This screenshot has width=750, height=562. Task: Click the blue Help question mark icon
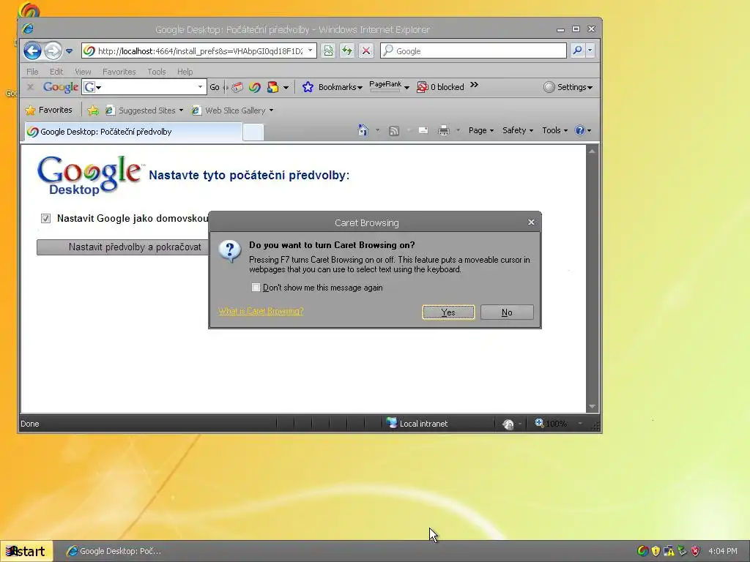pos(580,130)
